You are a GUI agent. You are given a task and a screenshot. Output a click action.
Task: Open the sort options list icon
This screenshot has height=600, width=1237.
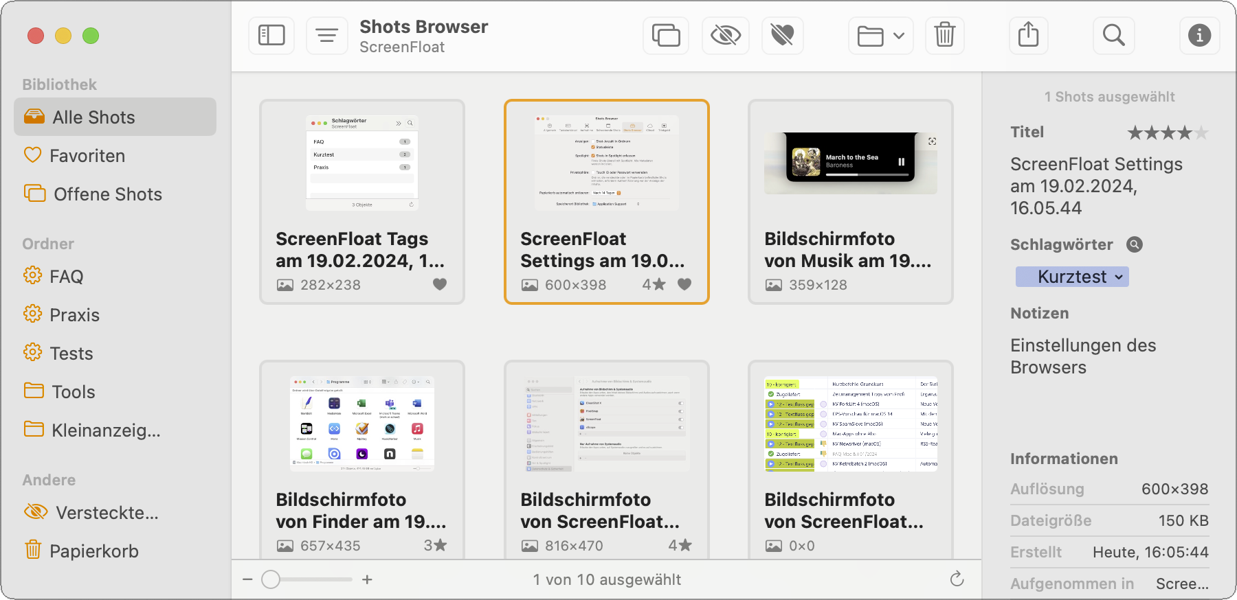coord(326,35)
